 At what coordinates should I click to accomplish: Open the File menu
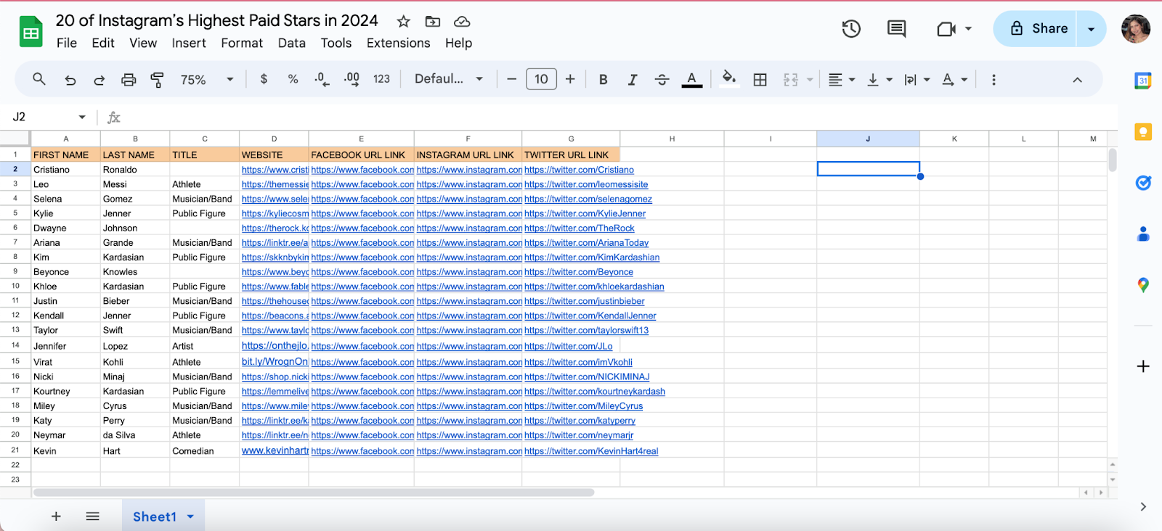[67, 43]
